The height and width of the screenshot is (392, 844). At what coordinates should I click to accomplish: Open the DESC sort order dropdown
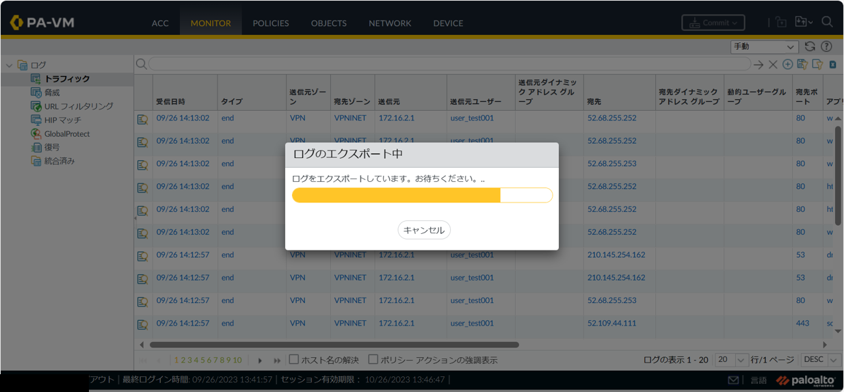point(821,359)
